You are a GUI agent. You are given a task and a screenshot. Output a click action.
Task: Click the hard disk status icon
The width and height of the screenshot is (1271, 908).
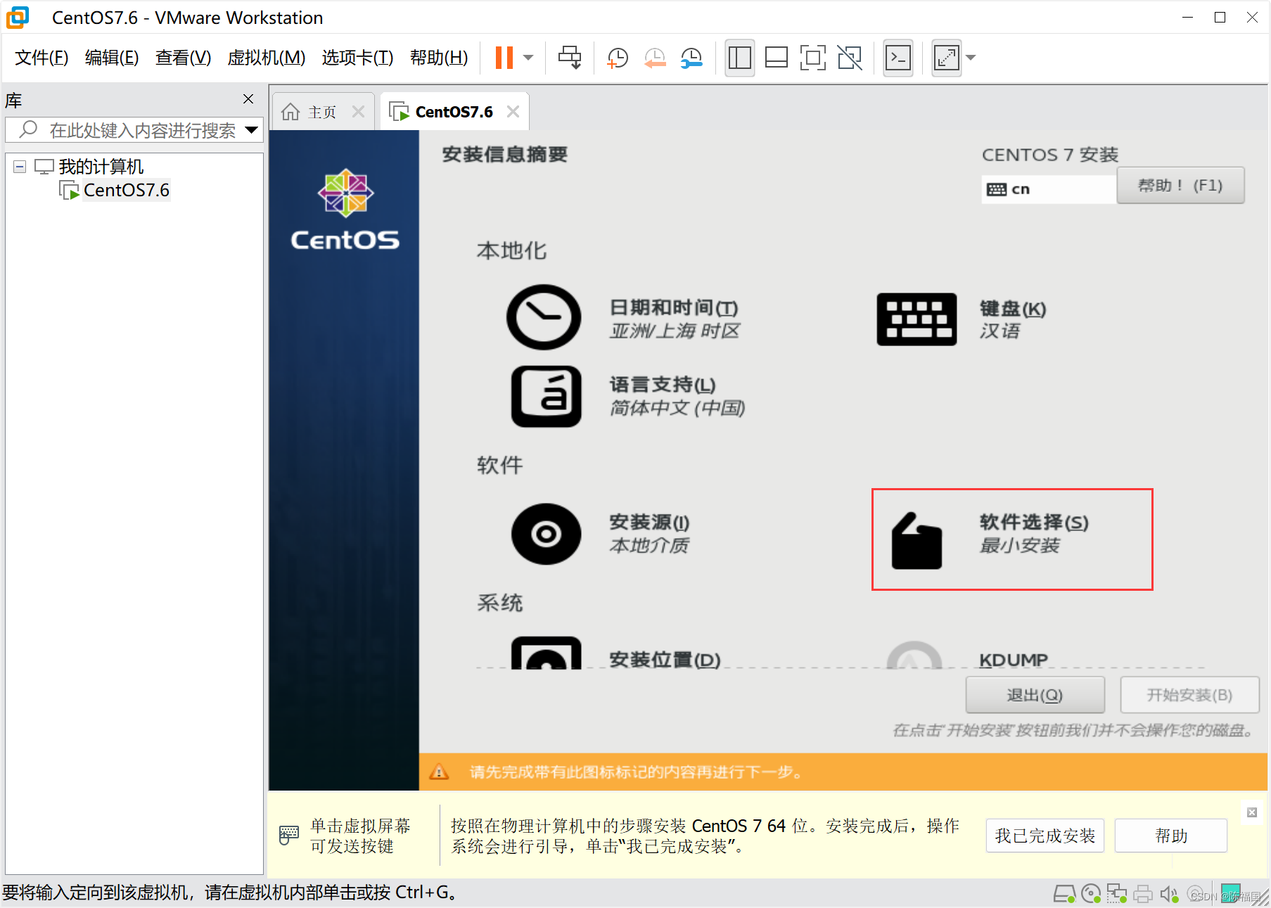[1064, 894]
